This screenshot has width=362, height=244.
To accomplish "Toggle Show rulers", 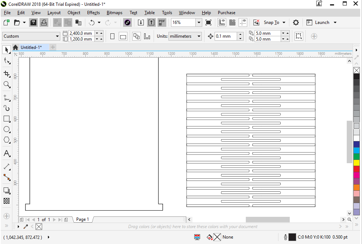I will click(x=222, y=22).
